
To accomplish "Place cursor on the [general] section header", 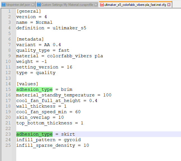I will pos(29,11).
